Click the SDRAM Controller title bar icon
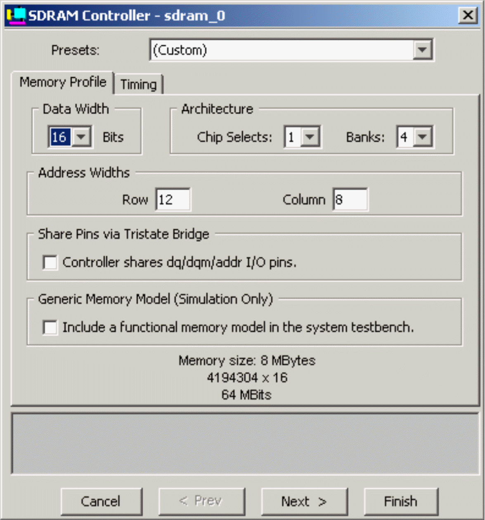This screenshot has width=485, height=520. (x=16, y=16)
